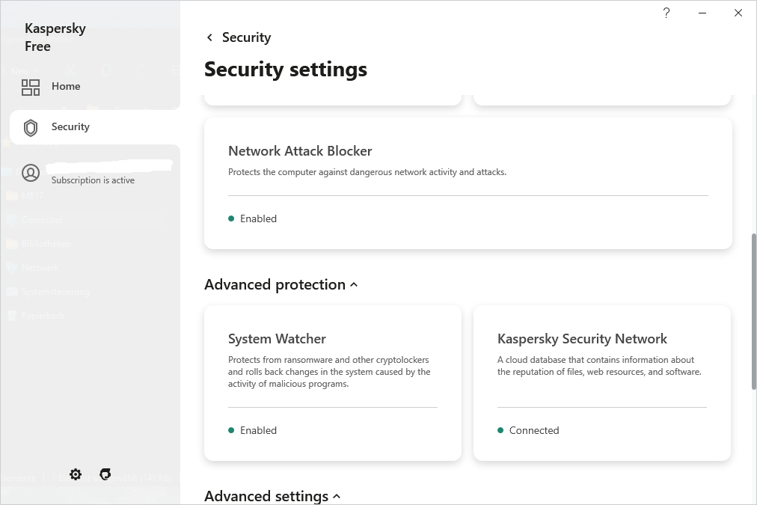Click the vertical scrollbar thumb
The width and height of the screenshot is (757, 505).
(753, 310)
